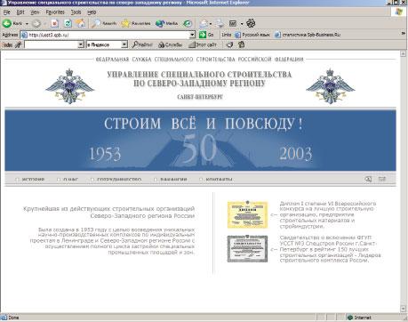Open the View menu
Screen dimensions: 408x322
[35, 12]
